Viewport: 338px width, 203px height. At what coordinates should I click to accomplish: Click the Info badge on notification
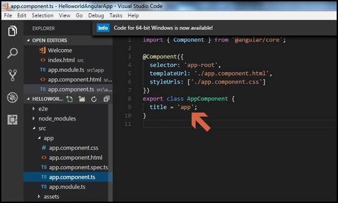(x=103, y=28)
